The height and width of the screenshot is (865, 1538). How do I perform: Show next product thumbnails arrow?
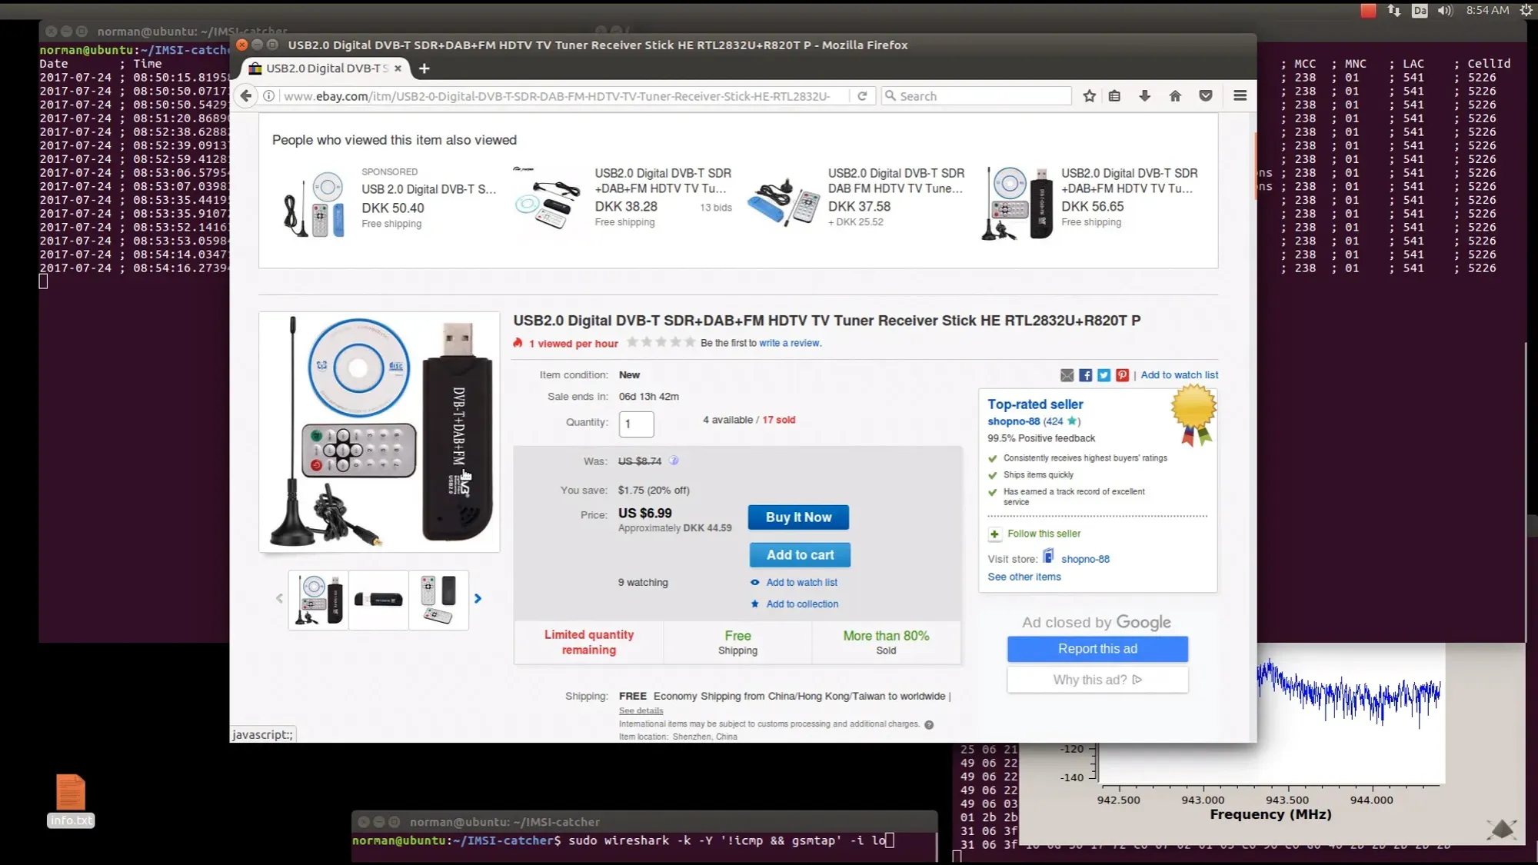coord(478,598)
